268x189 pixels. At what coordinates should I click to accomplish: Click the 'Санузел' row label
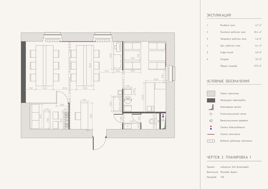[x=225, y=59]
